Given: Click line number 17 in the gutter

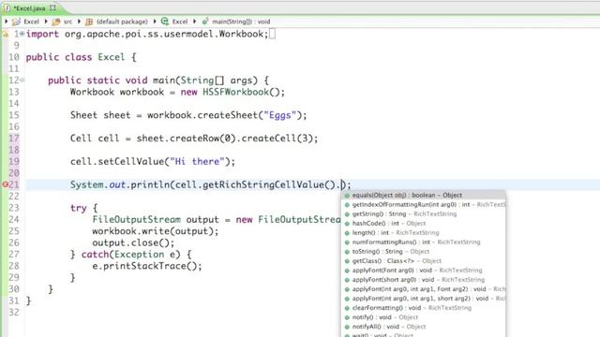Looking at the screenshot, I should pyautogui.click(x=14, y=139).
